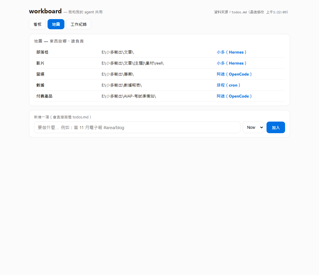319x275 pixels.
Task: Click the 數據 row label
Action: (40, 85)
